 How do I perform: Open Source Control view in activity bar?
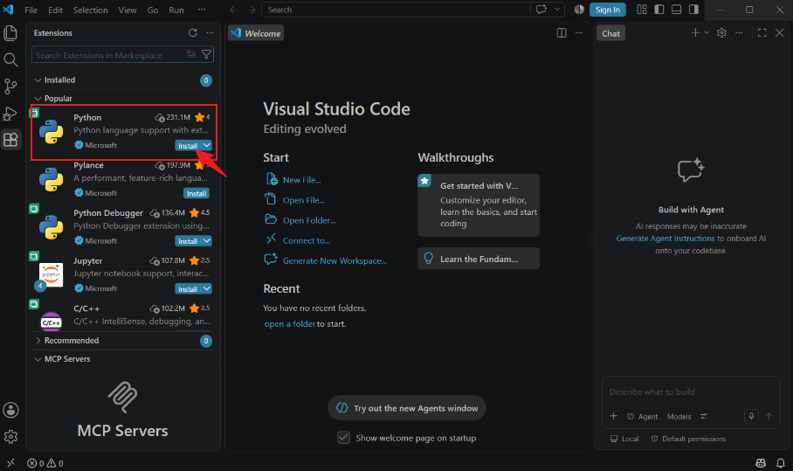coord(10,86)
